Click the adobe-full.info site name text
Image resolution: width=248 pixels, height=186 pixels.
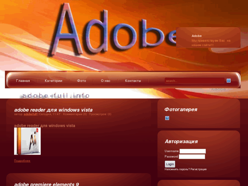click(x=56, y=96)
